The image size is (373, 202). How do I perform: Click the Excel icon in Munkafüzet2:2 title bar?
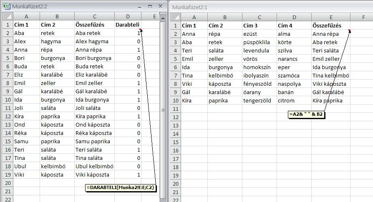coord(7,6)
